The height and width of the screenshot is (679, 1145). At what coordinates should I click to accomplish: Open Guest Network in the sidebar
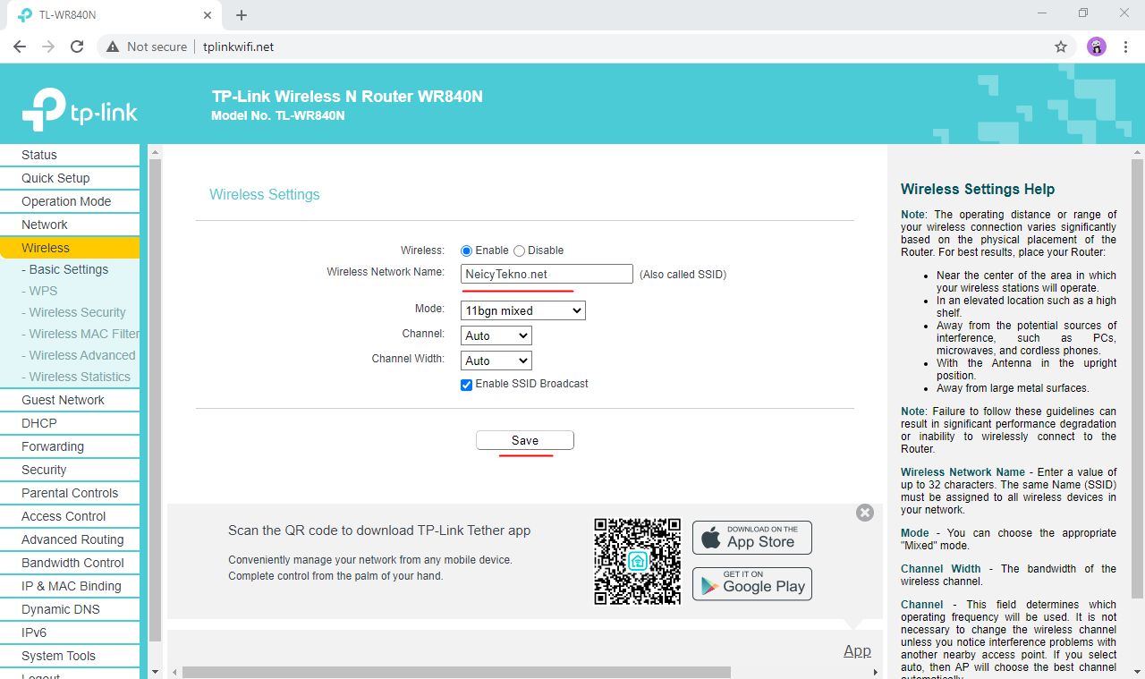point(70,400)
